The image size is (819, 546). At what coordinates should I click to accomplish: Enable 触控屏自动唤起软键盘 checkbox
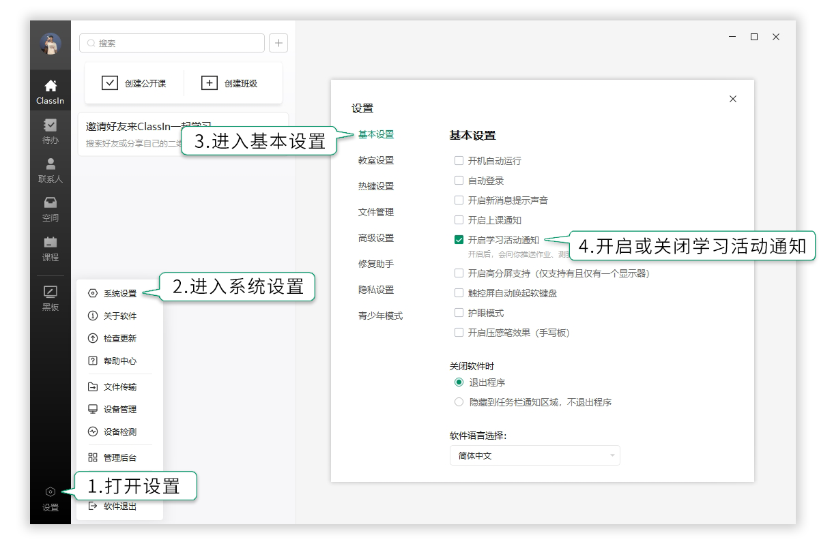(x=459, y=293)
